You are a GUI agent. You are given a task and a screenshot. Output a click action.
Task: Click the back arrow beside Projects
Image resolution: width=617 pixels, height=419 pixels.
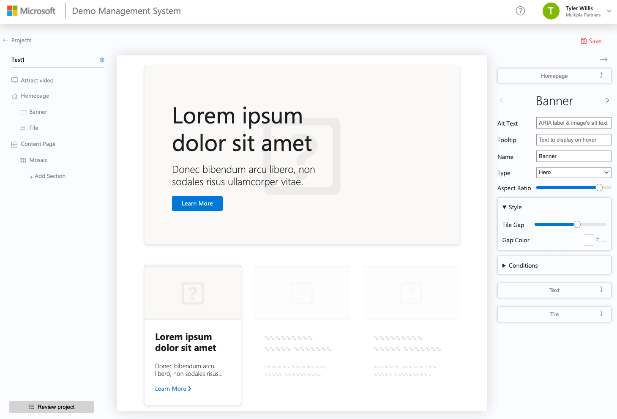pyautogui.click(x=5, y=40)
